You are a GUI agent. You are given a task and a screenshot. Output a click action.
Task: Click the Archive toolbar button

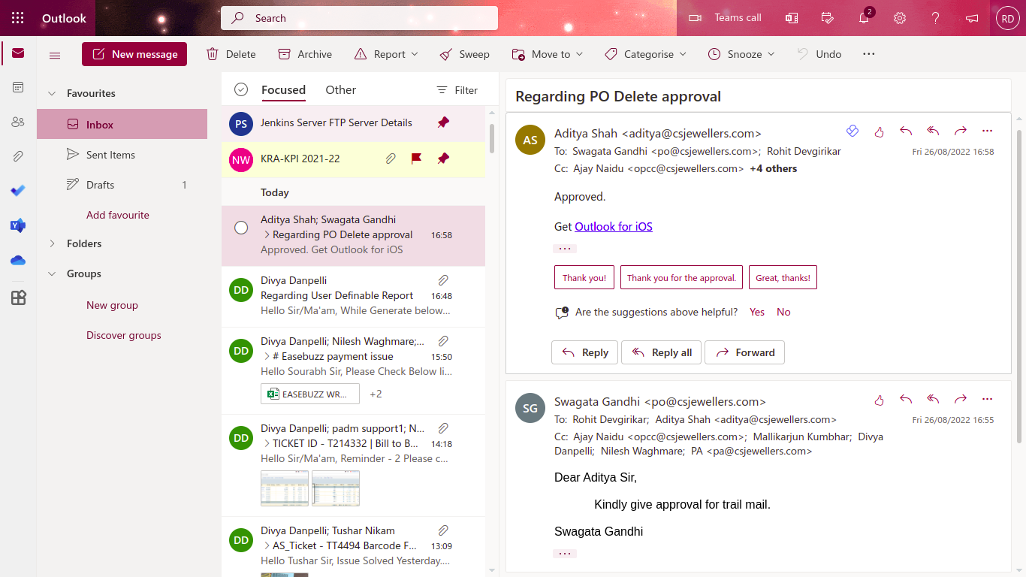pos(305,54)
